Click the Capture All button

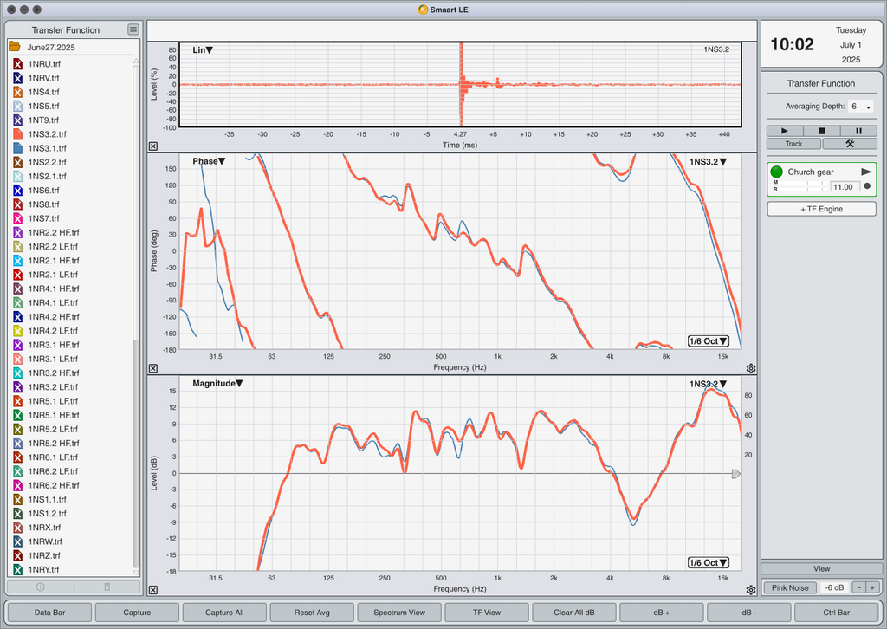pos(224,612)
